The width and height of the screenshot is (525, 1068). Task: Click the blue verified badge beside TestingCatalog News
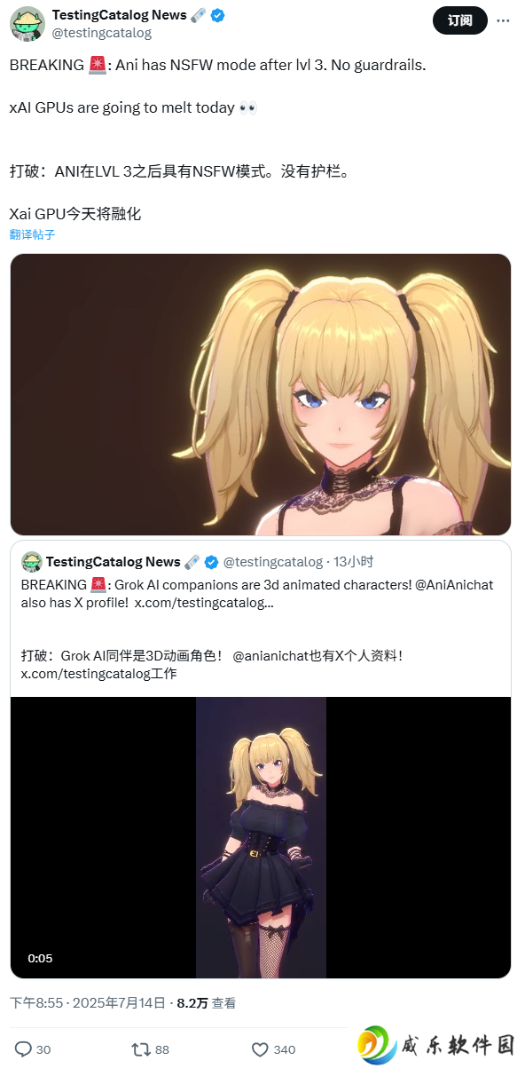tap(217, 15)
